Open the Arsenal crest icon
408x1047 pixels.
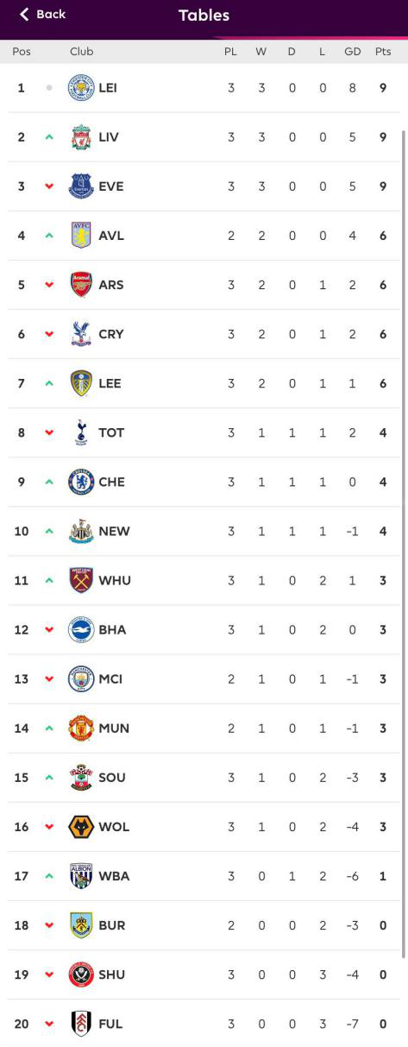(x=81, y=285)
